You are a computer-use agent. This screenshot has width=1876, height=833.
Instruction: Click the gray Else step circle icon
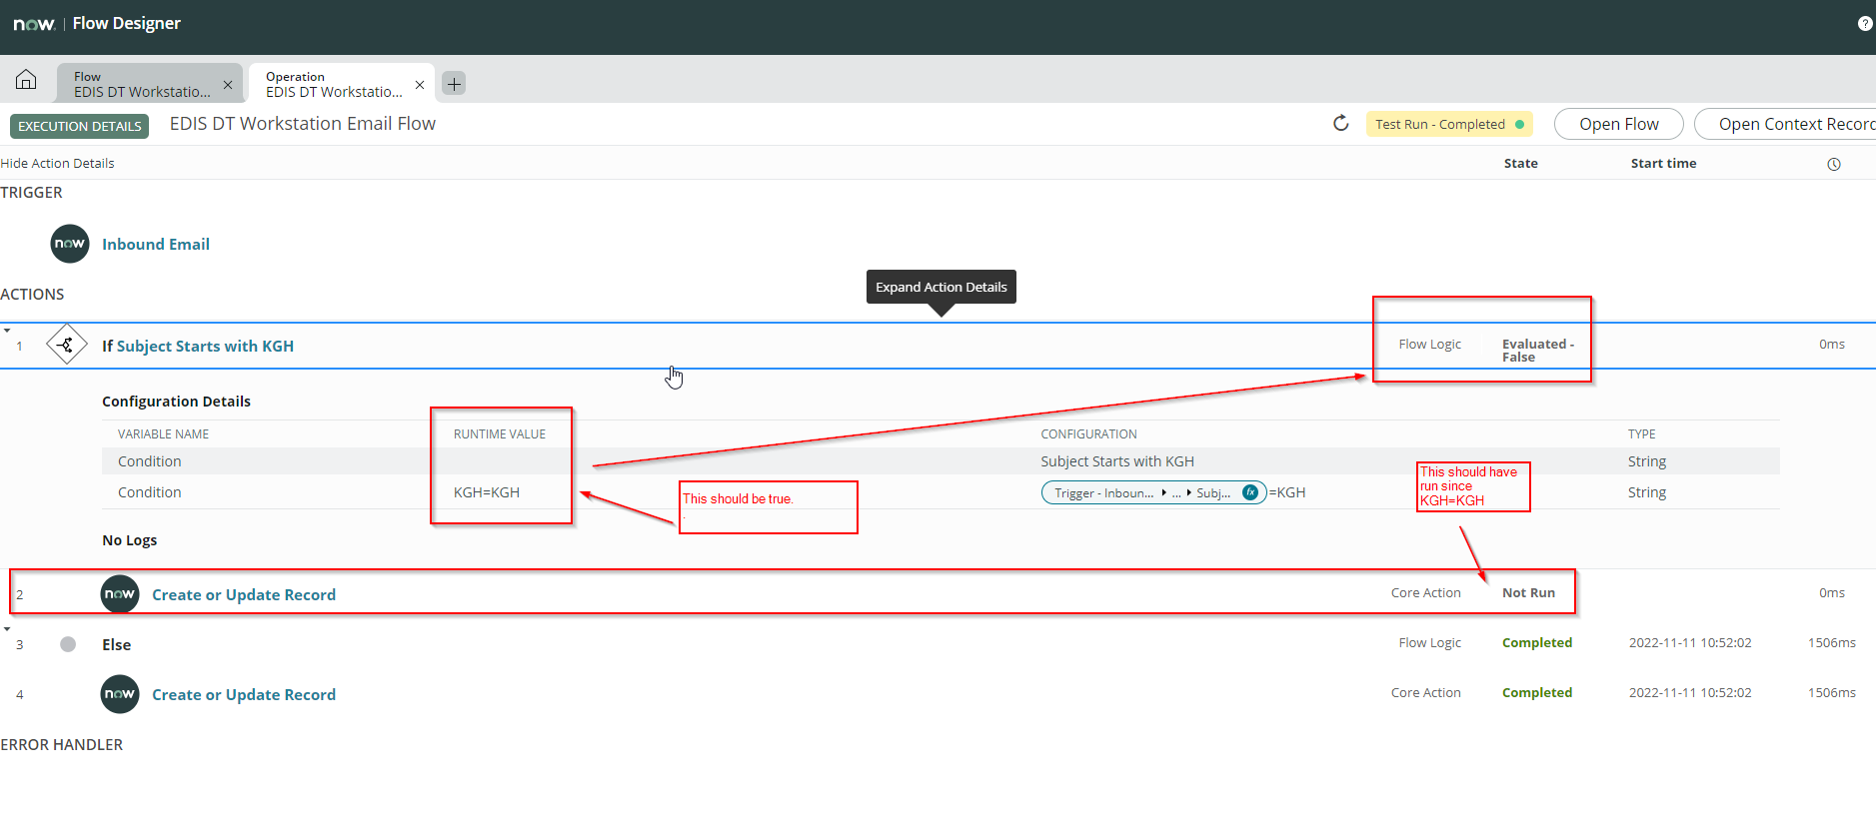click(68, 644)
